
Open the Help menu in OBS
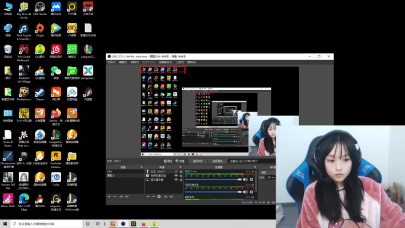pyautogui.click(x=192, y=62)
